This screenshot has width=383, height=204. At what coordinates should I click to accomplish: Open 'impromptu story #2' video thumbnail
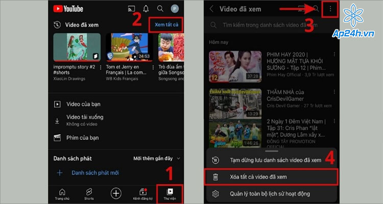click(77, 47)
